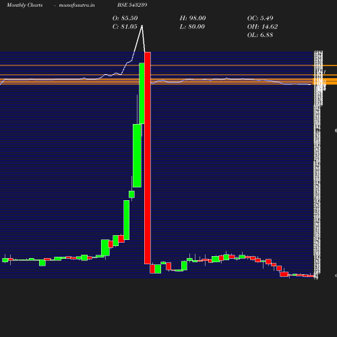Viewport: 337px width, 337px height.
Task: Click the munafasutra.in label
Action: pos(77,5)
